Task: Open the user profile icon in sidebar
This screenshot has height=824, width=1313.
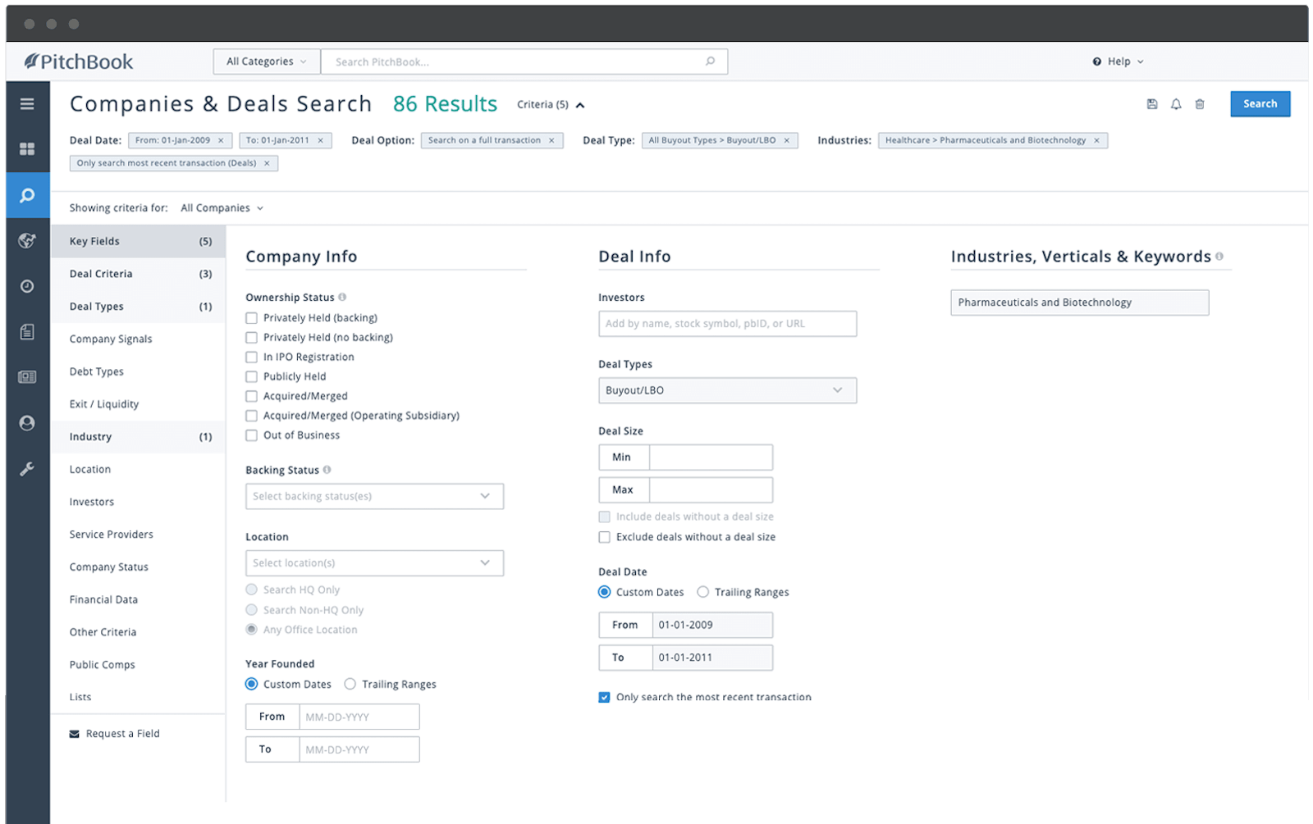Action: click(x=27, y=423)
